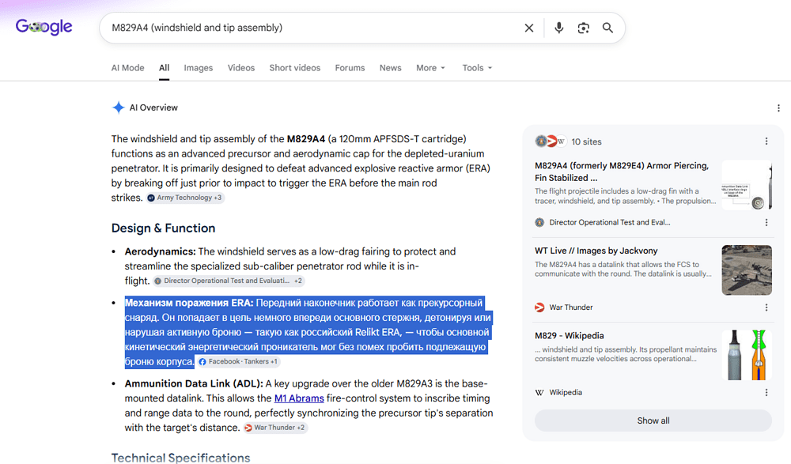Click the Wikipedia M829 round illustration thumbnail

(747, 355)
